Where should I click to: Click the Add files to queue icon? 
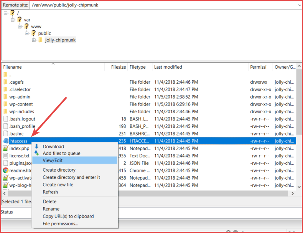click(x=36, y=153)
